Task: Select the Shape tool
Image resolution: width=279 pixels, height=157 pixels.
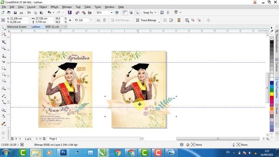Action: (3, 34)
